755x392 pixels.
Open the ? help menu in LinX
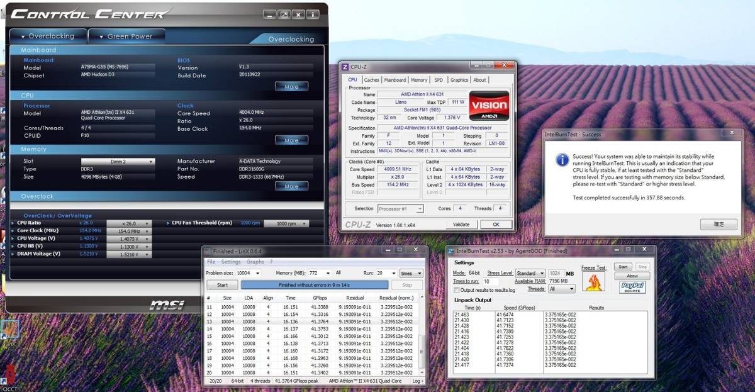(x=271, y=262)
